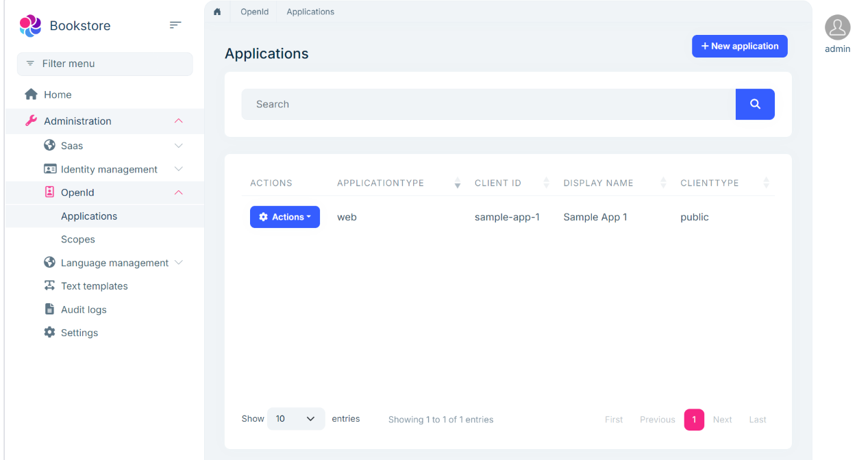Click the Settings gear icon in sidebar

(x=49, y=332)
